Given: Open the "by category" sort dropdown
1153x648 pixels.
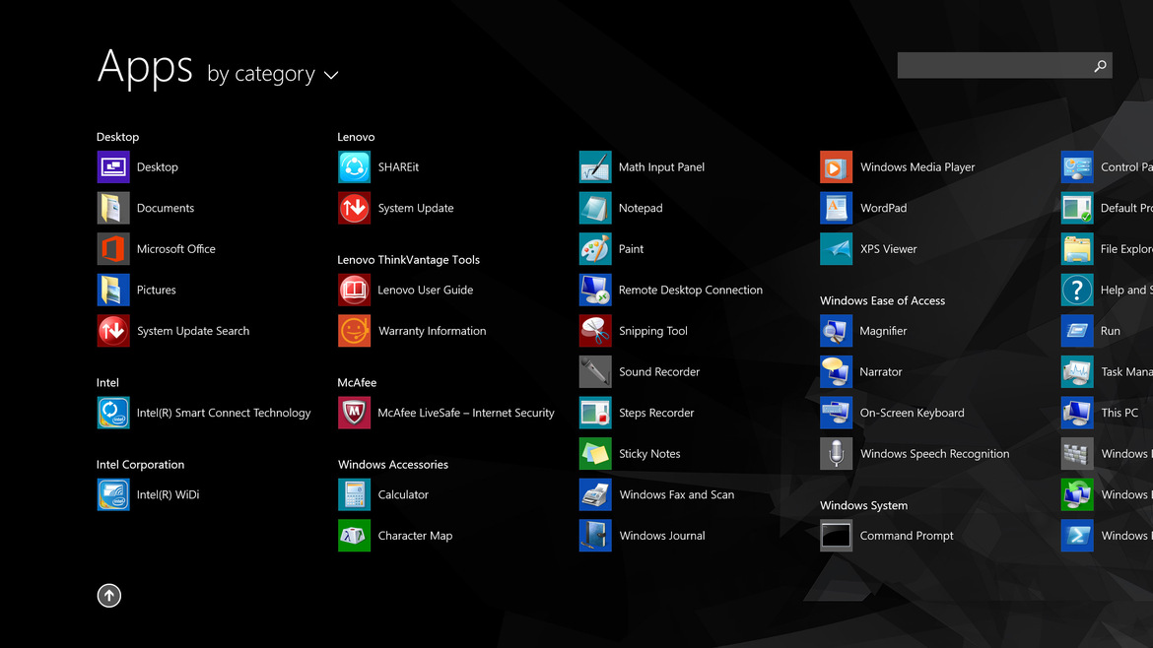Looking at the screenshot, I should [273, 74].
